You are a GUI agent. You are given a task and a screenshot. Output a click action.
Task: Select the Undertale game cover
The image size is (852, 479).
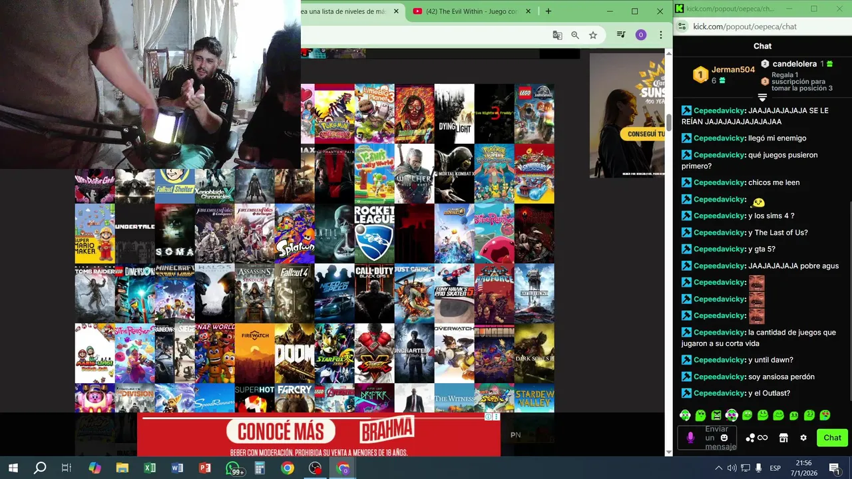click(134, 234)
